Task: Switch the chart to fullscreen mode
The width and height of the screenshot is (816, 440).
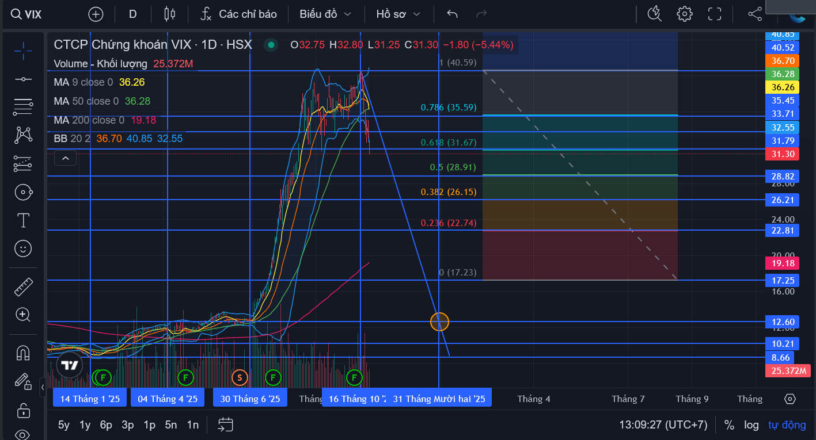Action: pos(715,14)
